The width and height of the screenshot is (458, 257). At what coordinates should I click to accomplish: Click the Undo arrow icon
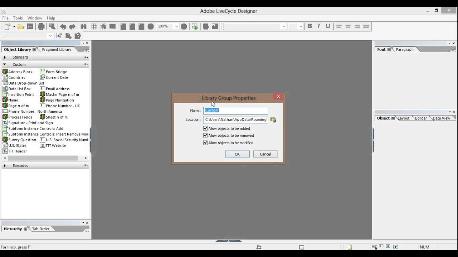pos(63,26)
